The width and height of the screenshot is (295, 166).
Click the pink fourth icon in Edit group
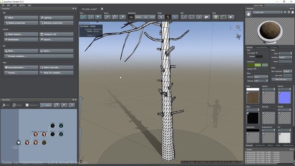tap(206, 17)
